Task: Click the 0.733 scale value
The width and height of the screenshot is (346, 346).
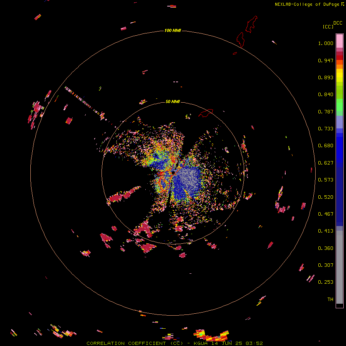Action: (x=326, y=129)
